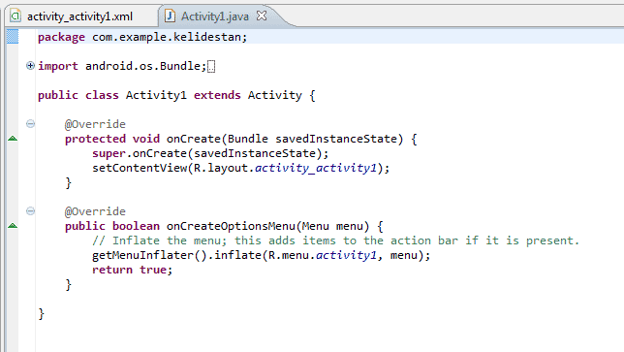Click the protected keyword

[x=95, y=139]
